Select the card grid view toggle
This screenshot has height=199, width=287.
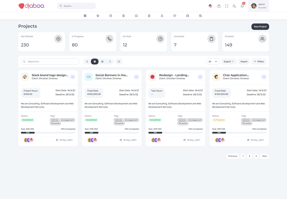click(x=95, y=62)
